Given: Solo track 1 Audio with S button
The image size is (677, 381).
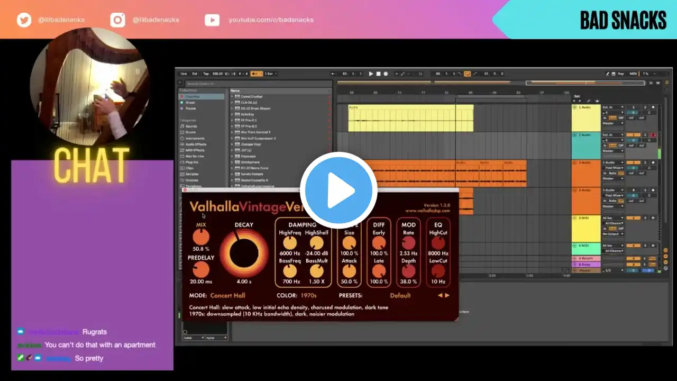Looking at the screenshot, I should click(x=645, y=107).
